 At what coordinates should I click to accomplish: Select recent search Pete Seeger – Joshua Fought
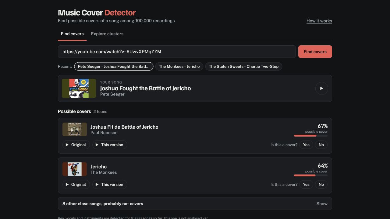coord(114,66)
